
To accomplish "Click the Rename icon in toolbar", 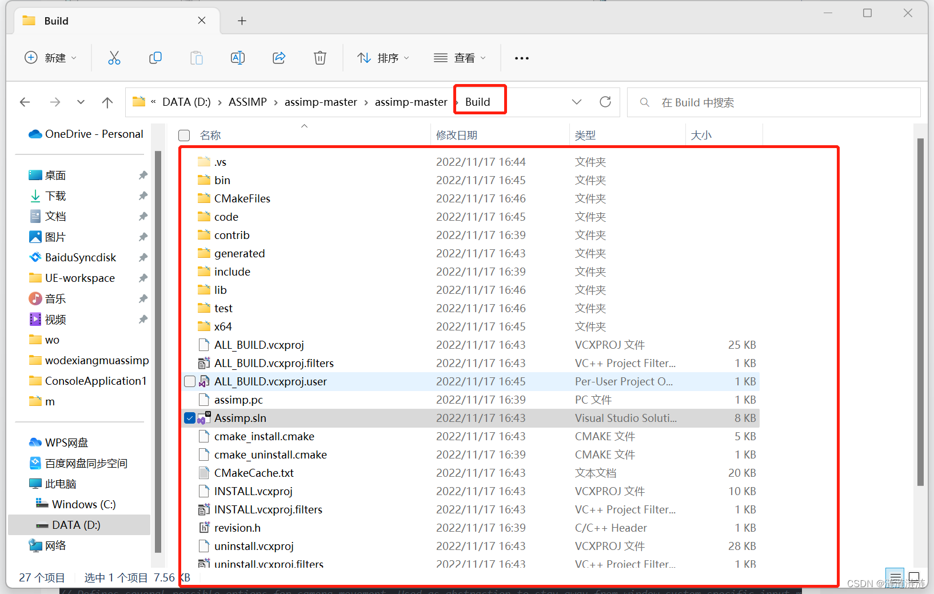I will point(238,58).
